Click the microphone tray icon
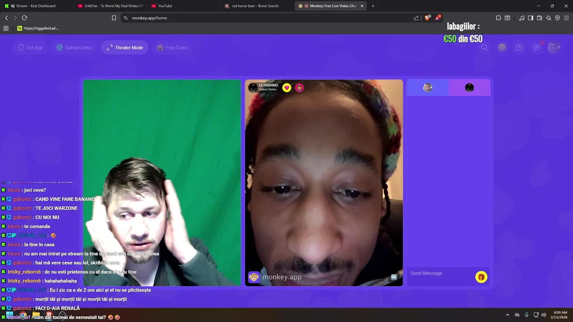This screenshot has width=573, height=322. pyautogui.click(x=526, y=315)
